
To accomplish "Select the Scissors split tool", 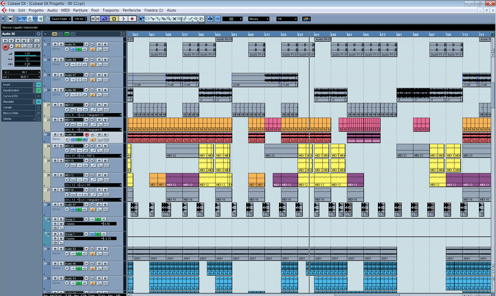I will (153, 19).
